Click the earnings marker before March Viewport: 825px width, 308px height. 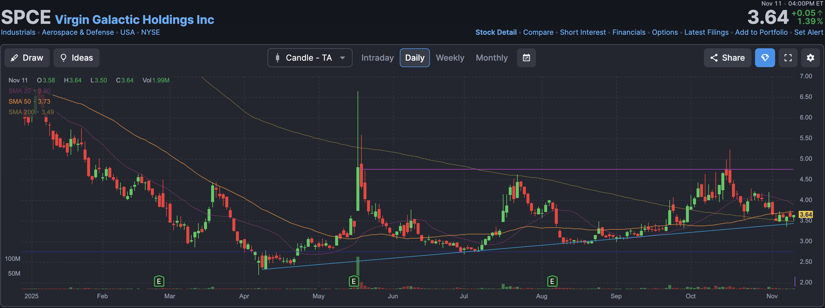point(159,281)
